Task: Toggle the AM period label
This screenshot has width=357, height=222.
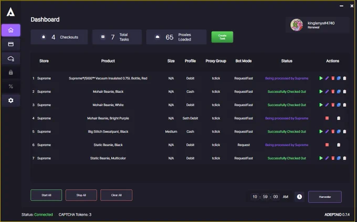Action: [286, 197]
